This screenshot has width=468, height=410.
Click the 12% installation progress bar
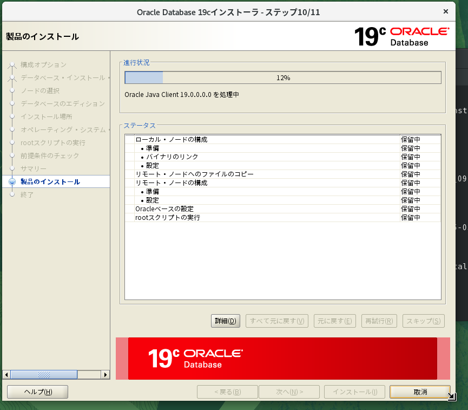pyautogui.click(x=283, y=77)
